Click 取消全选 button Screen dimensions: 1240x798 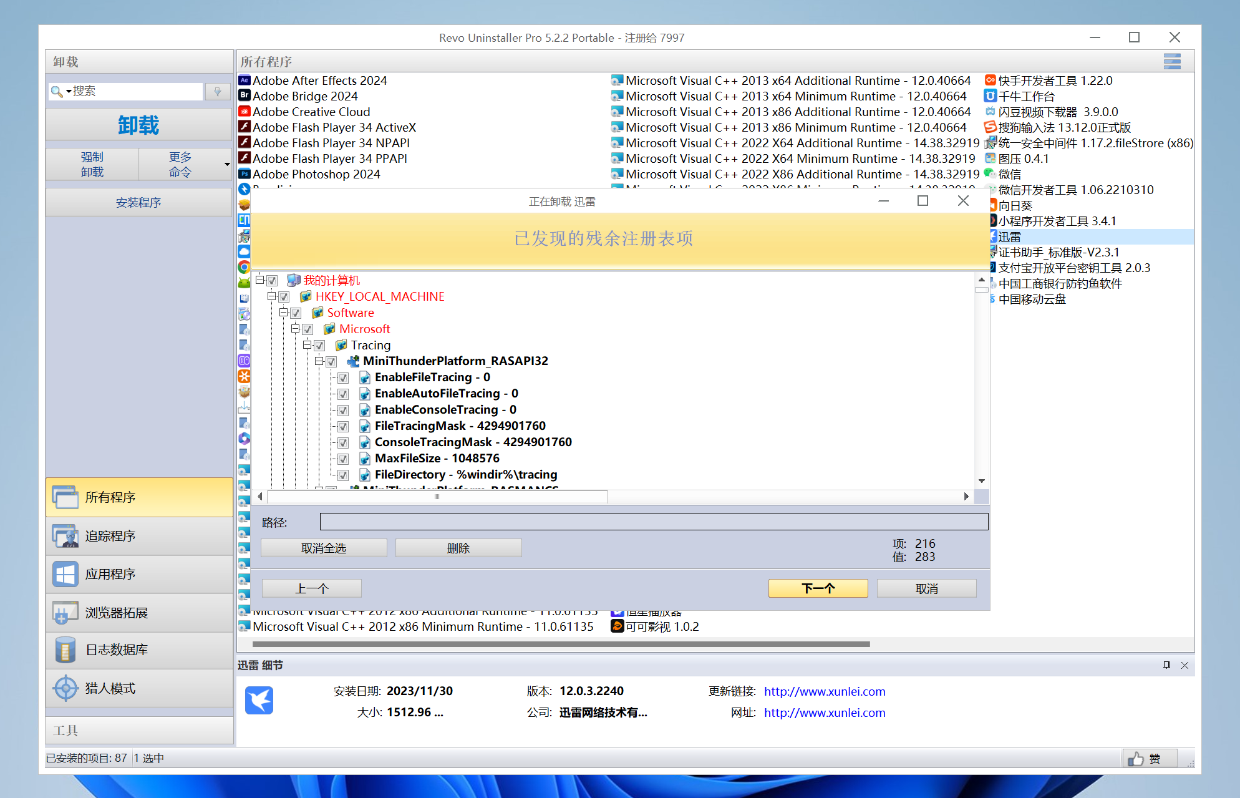(324, 548)
